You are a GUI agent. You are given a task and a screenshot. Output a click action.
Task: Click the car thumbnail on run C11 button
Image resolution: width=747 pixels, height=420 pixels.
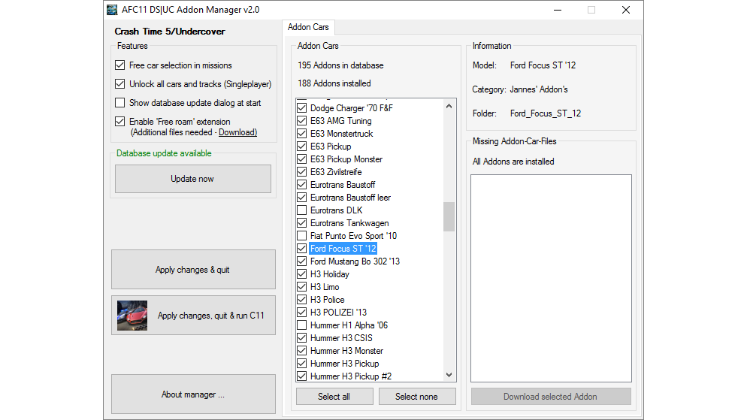132,316
